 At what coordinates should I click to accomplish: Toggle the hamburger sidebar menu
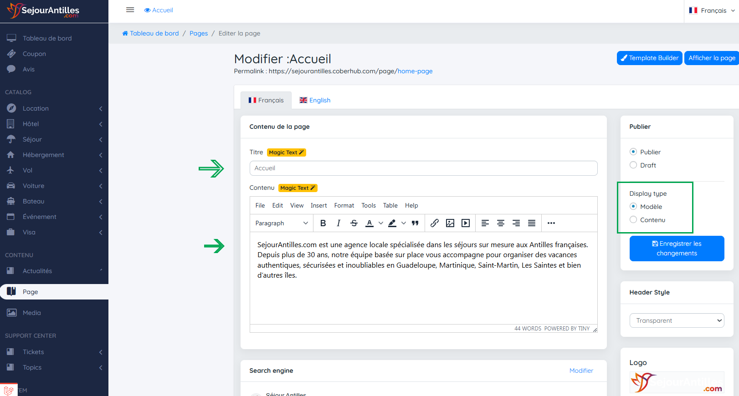130,10
